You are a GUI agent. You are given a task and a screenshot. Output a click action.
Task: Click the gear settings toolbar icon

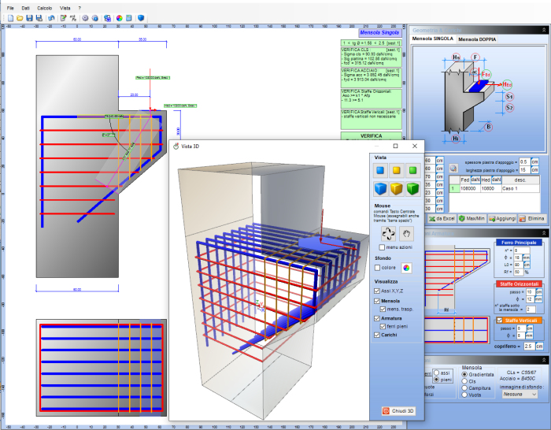[85, 18]
